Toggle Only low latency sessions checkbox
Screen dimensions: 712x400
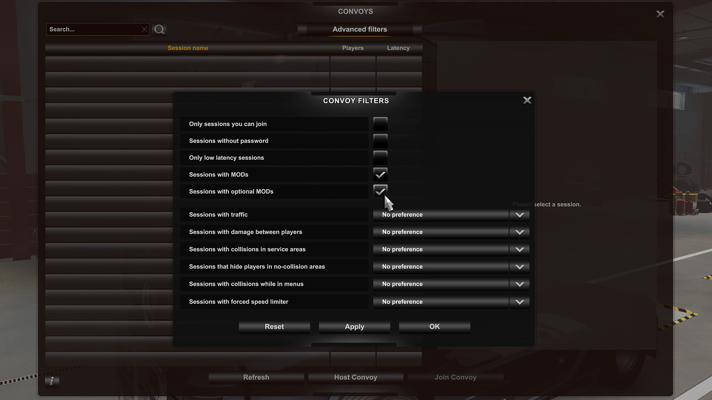tap(380, 158)
